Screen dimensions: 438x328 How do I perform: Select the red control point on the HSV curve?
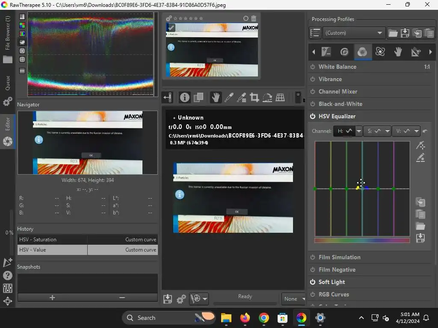(x=315, y=189)
